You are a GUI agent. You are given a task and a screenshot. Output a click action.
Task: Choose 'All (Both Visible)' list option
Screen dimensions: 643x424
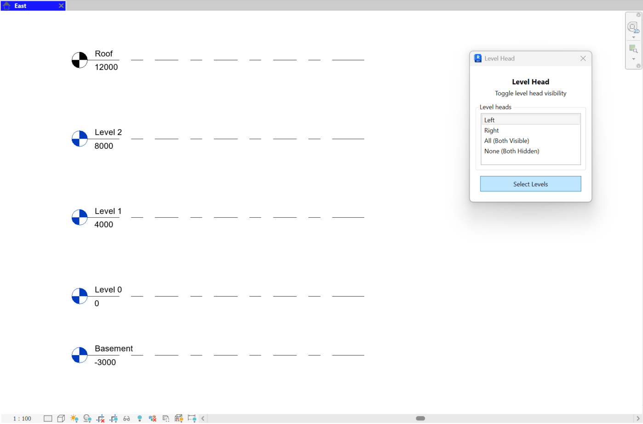pyautogui.click(x=506, y=141)
